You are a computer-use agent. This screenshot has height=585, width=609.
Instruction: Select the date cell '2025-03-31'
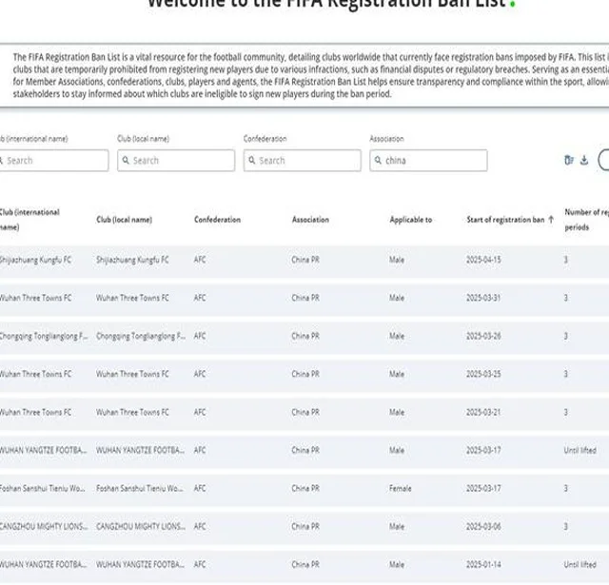pyautogui.click(x=483, y=298)
